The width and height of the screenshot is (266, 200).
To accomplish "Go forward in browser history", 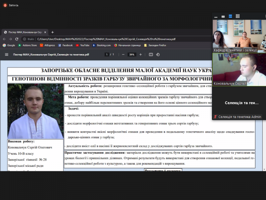I will [x=10, y=39].
